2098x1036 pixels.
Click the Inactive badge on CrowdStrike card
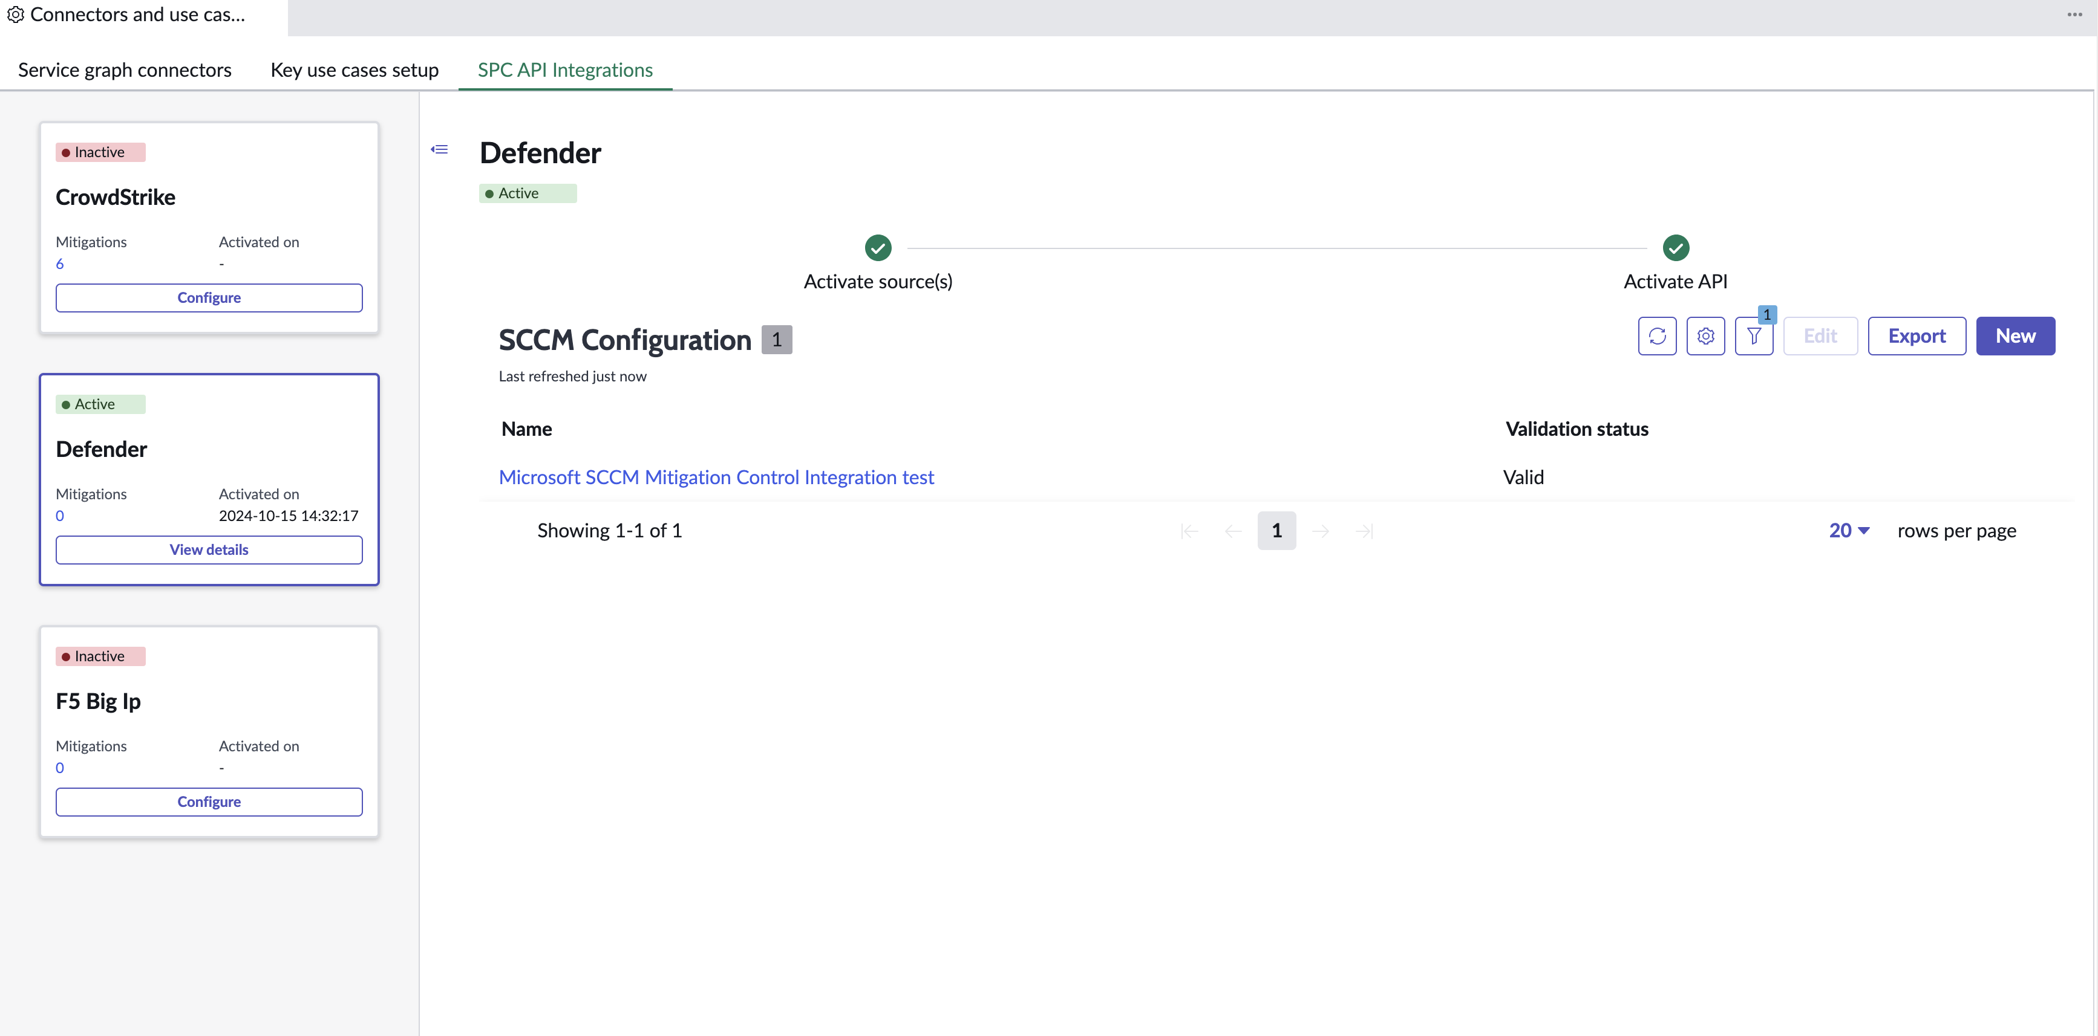click(x=100, y=152)
